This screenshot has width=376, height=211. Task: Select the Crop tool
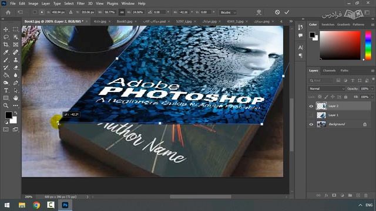pos(6,45)
